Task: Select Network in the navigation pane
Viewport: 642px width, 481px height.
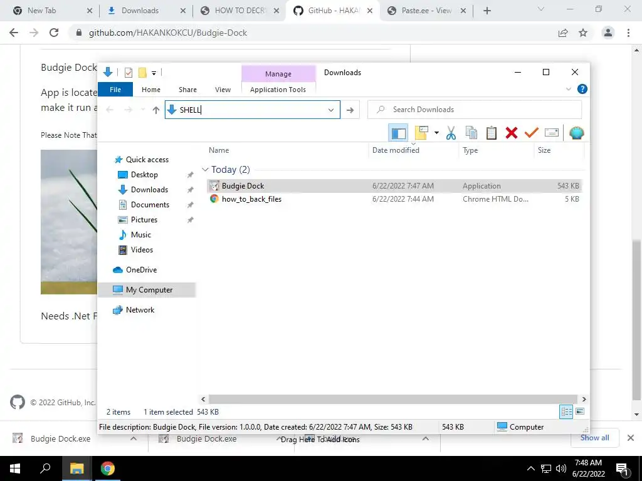Action: pyautogui.click(x=140, y=310)
